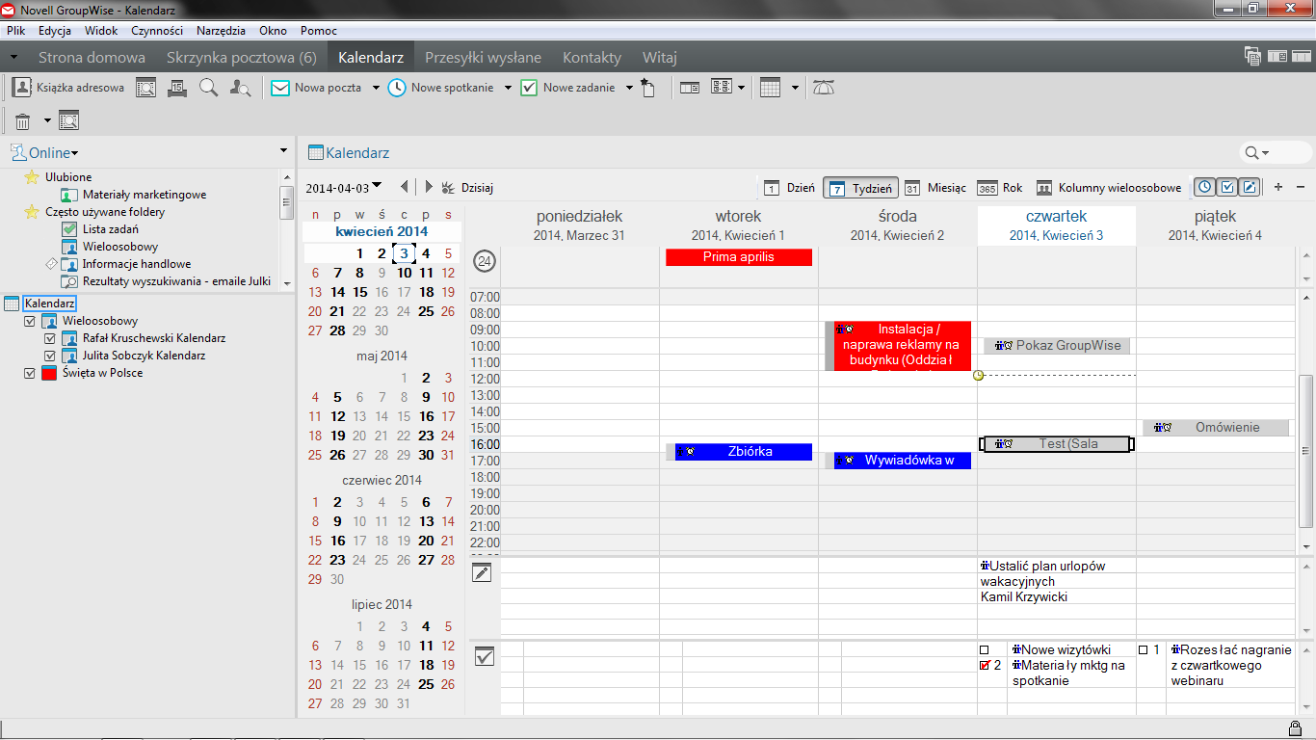Viewport: 1316px width, 740px height.
Task: Click the propeller hat icon in toolbar
Action: coord(824,88)
